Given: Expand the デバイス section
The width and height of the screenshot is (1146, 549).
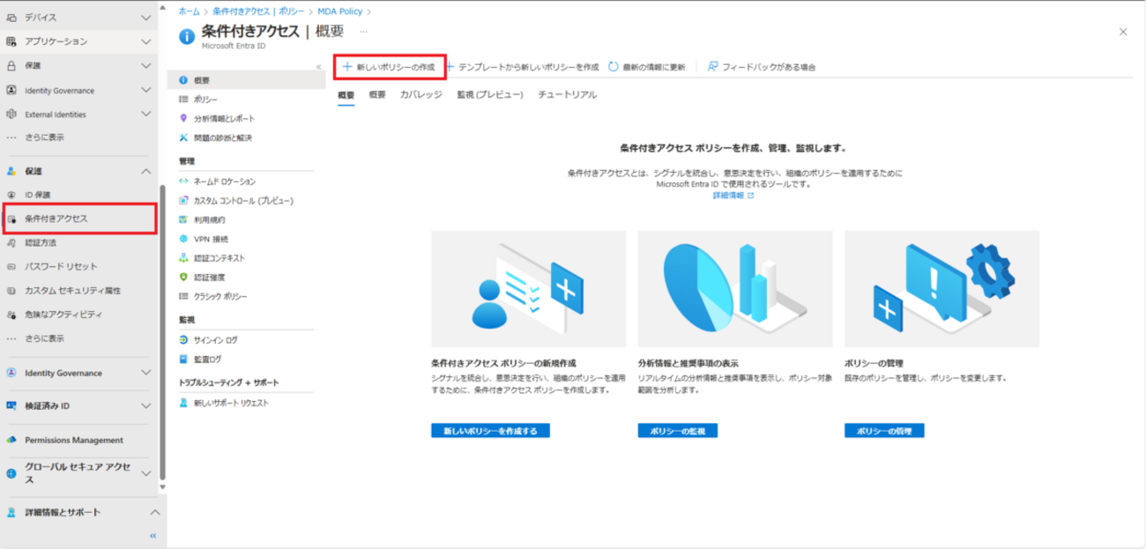Looking at the screenshot, I should [146, 17].
